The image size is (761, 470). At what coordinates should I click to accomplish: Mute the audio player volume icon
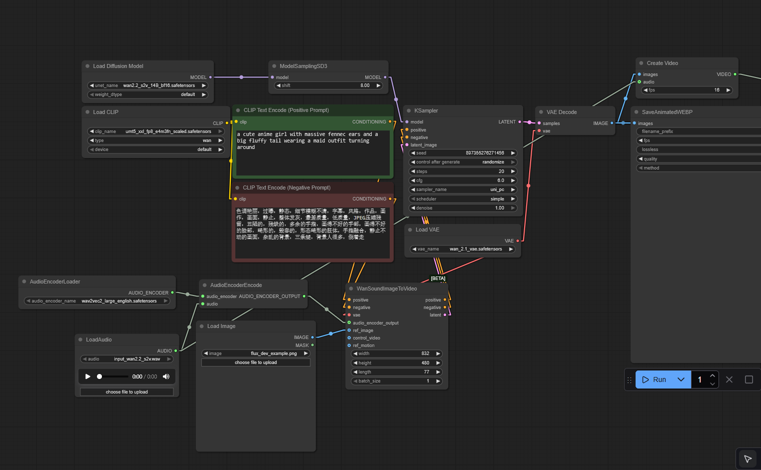coord(166,376)
